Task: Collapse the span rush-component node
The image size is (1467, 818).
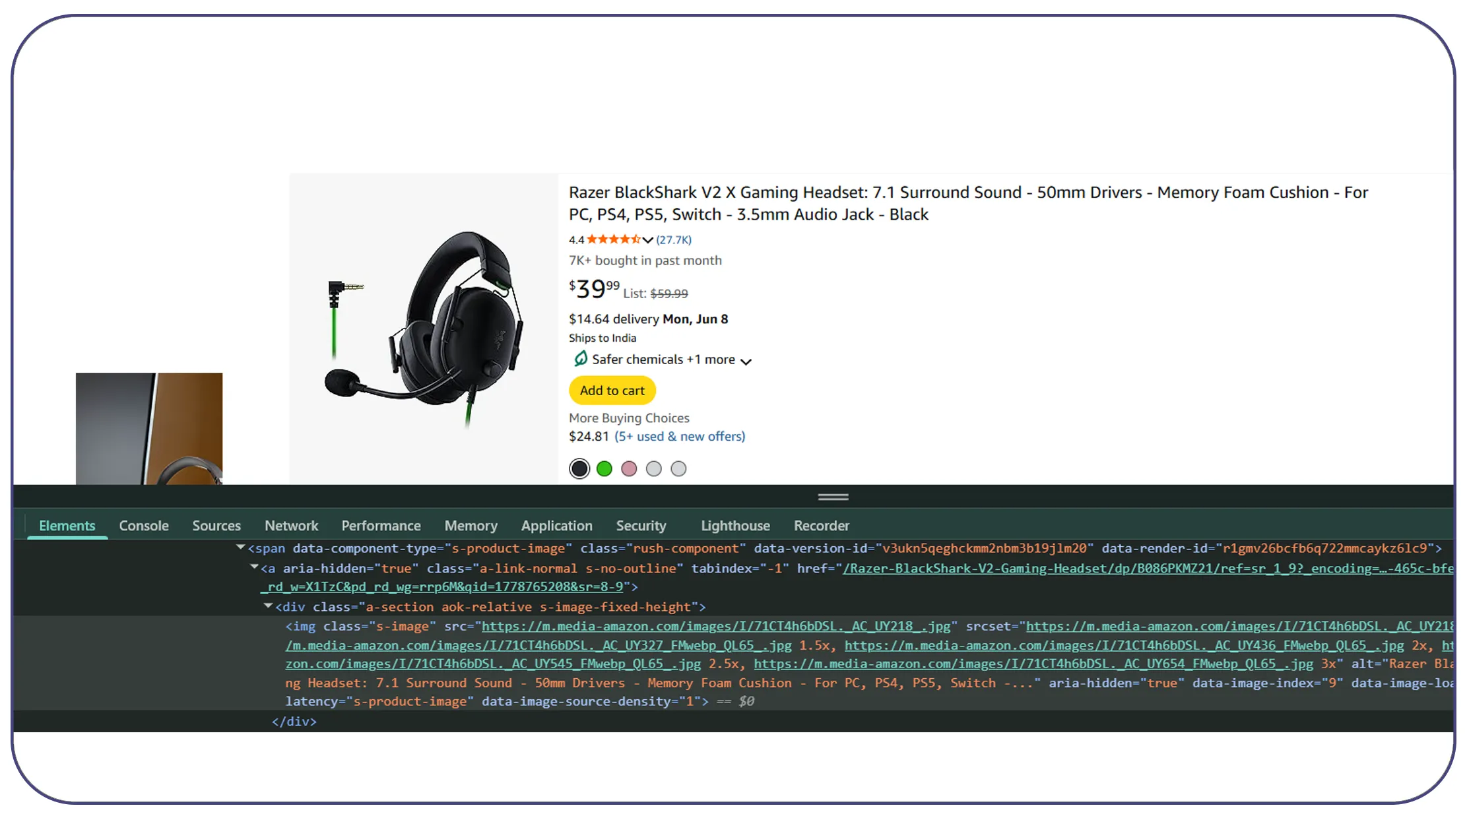Action: coord(241,548)
